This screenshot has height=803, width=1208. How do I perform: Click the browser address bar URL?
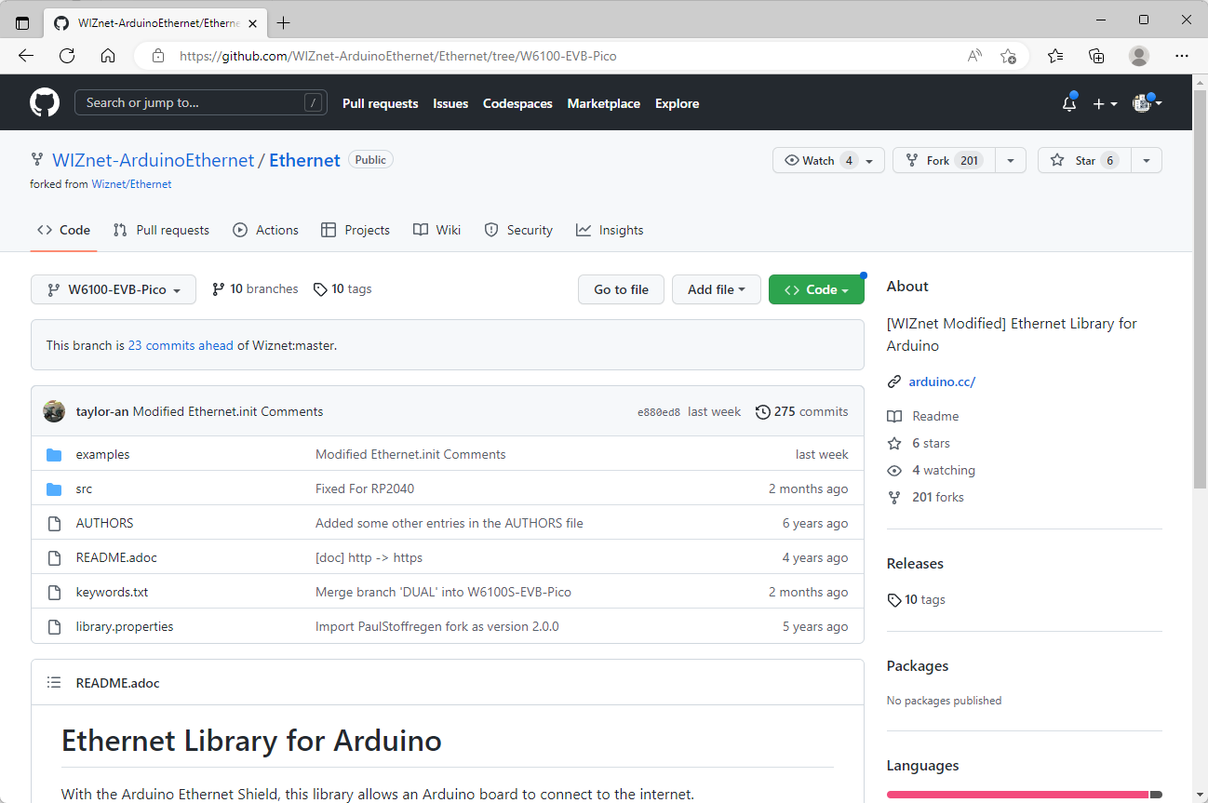(x=397, y=56)
